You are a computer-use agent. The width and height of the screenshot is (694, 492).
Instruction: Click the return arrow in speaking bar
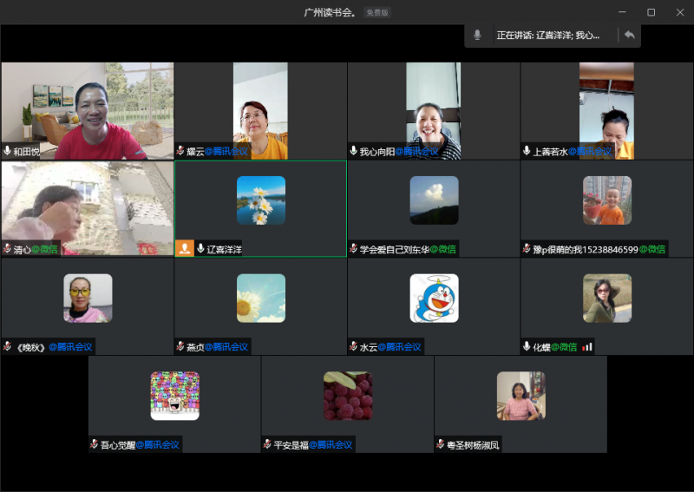click(x=629, y=36)
